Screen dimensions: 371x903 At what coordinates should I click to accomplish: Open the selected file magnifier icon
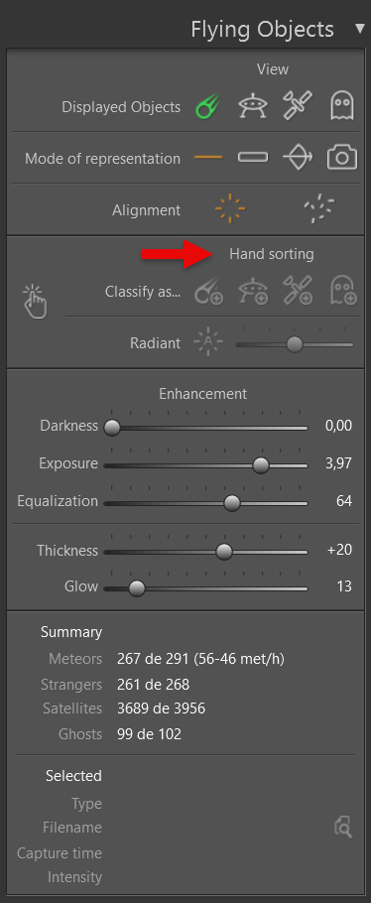point(343,828)
